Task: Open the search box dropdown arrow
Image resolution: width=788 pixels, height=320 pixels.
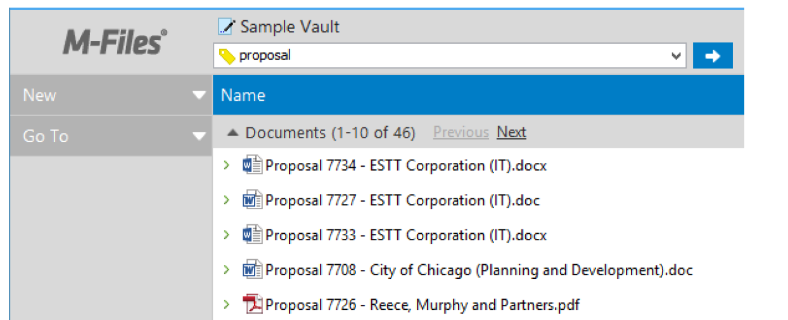Action: [675, 56]
